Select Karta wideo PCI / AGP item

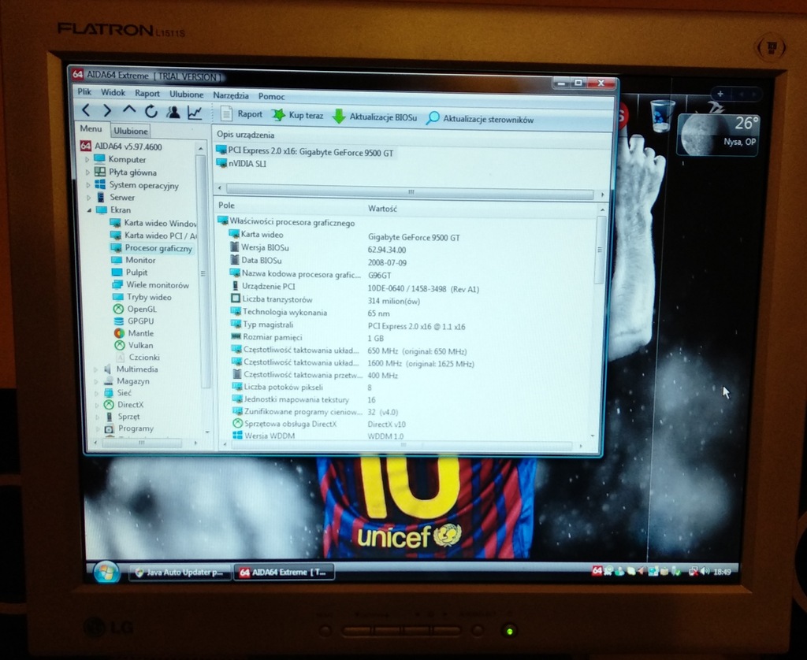[154, 235]
